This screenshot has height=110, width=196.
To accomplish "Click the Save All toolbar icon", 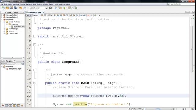I will [x=16, y=8].
